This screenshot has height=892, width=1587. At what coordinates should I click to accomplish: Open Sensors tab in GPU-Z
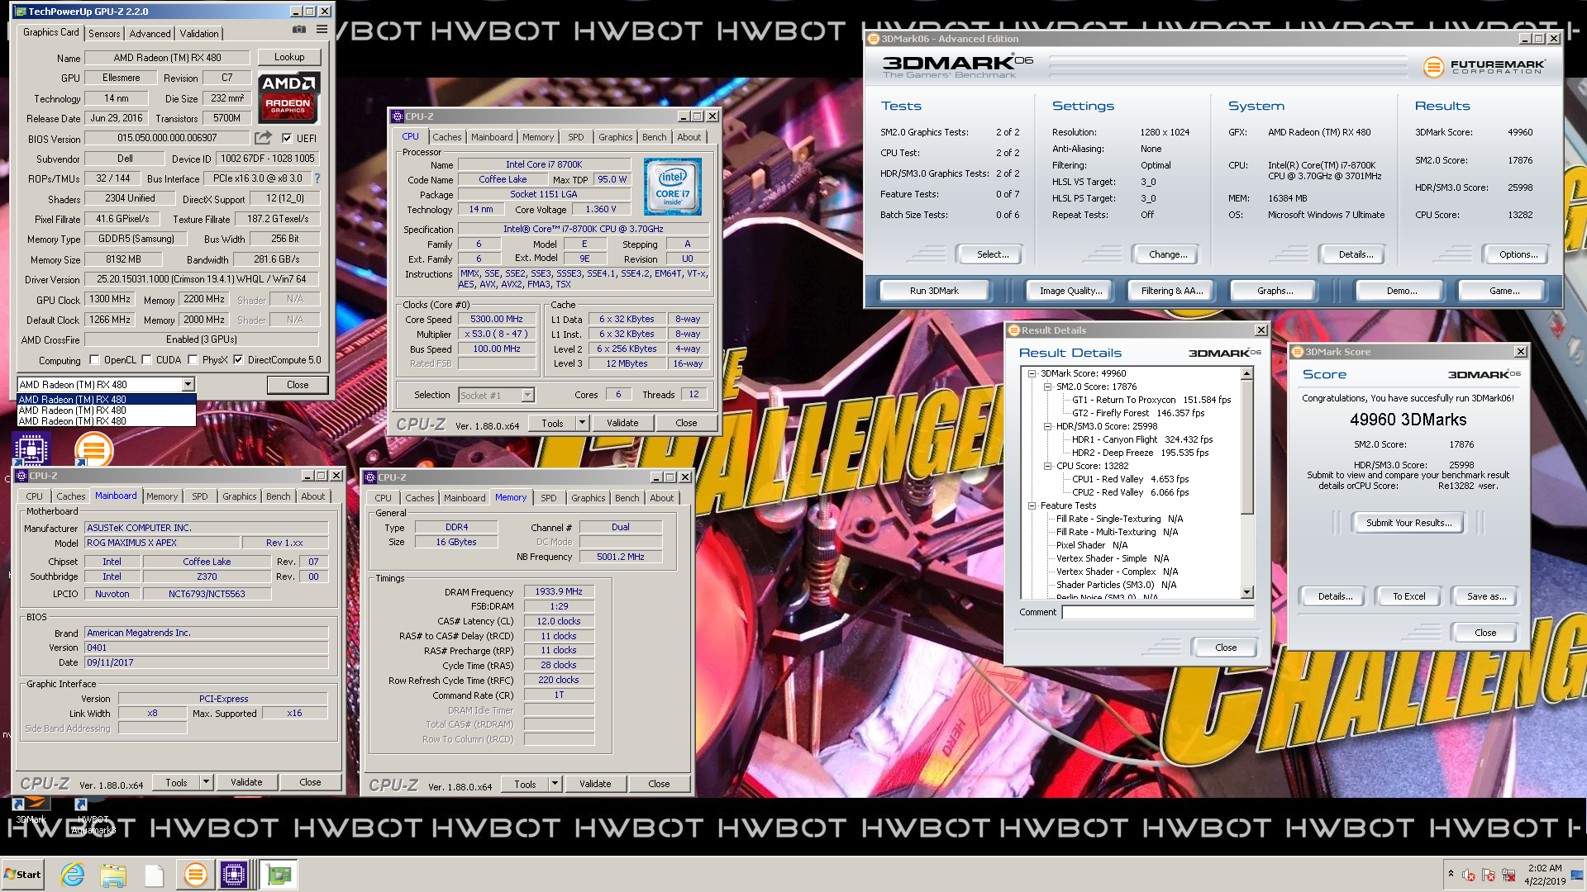(104, 34)
